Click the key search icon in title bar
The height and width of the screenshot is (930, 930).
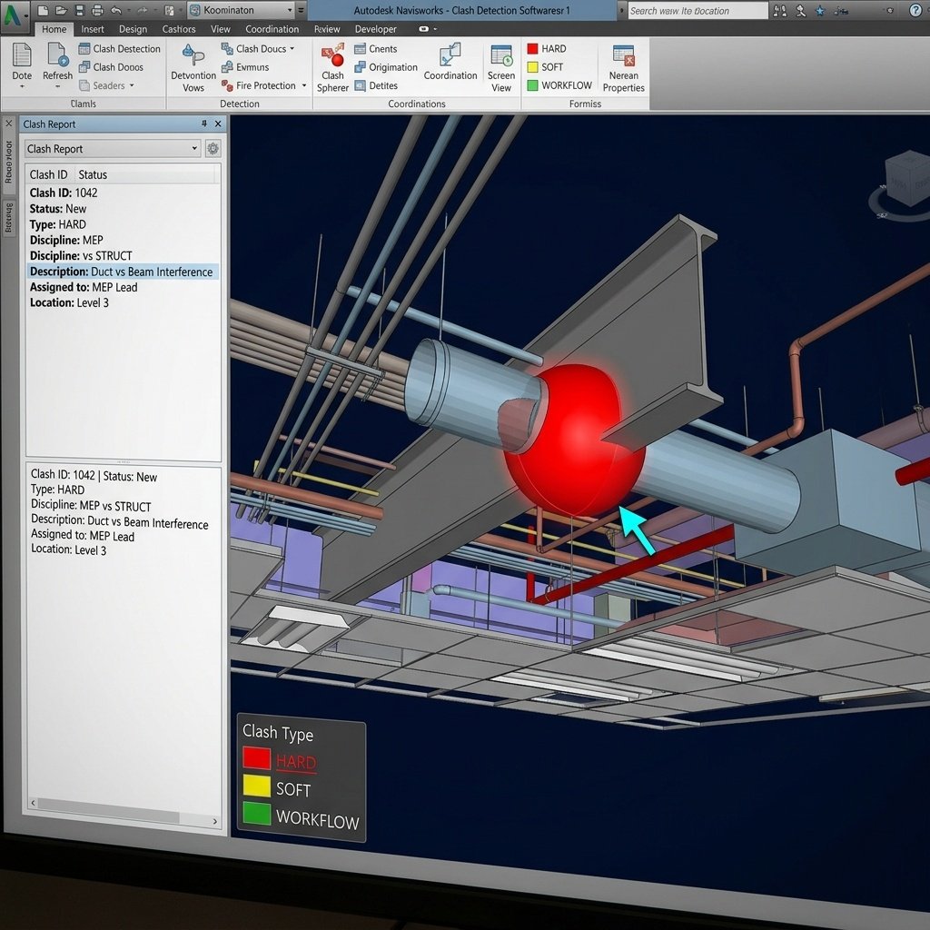tap(801, 11)
